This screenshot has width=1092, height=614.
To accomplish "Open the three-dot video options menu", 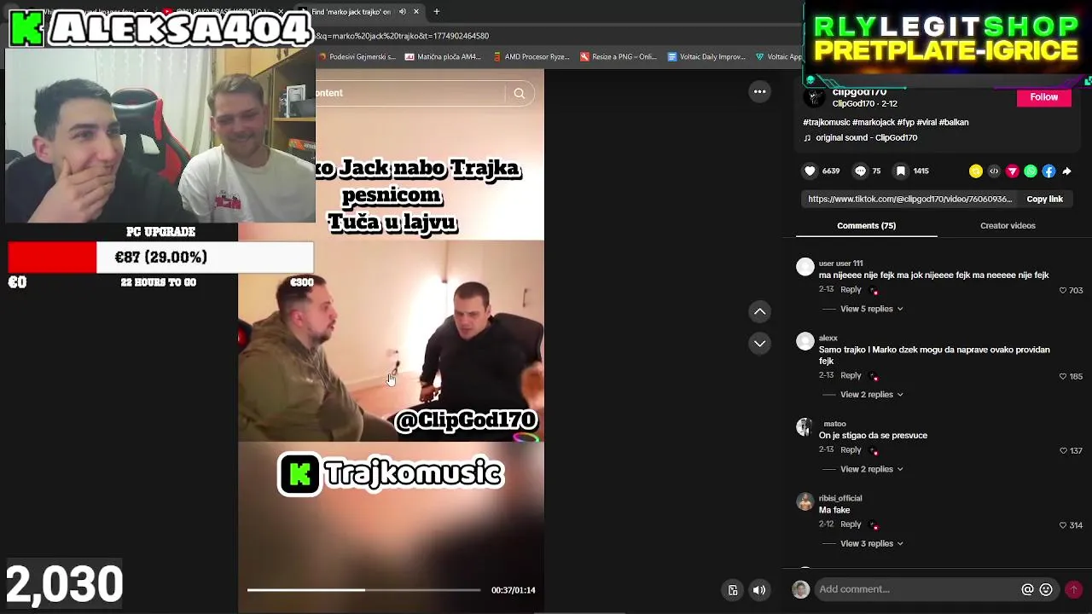I will [759, 92].
